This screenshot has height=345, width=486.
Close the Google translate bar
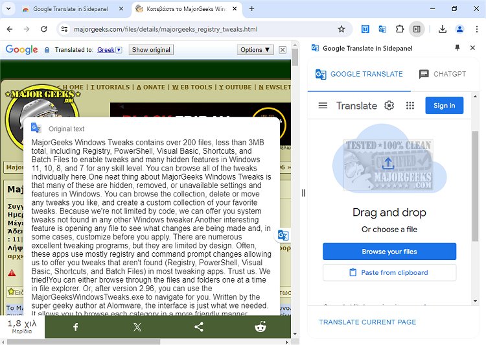pyautogui.click(x=283, y=50)
